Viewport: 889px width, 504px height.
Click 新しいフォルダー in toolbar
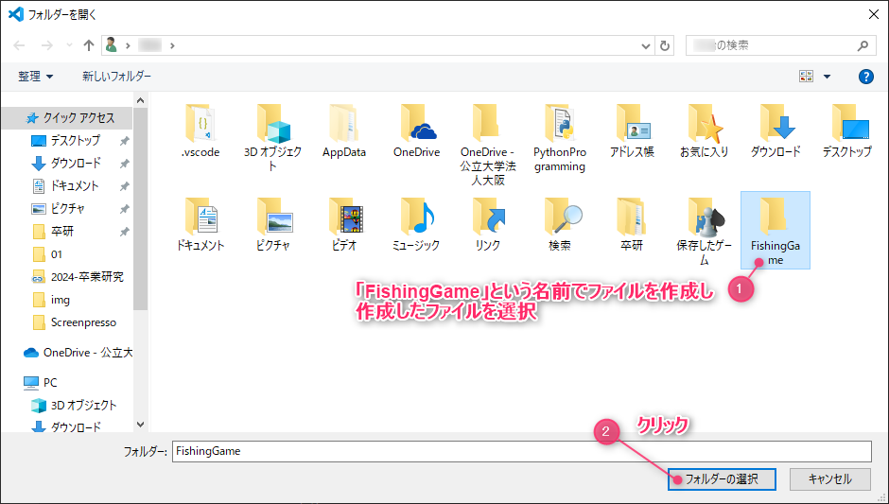point(116,77)
